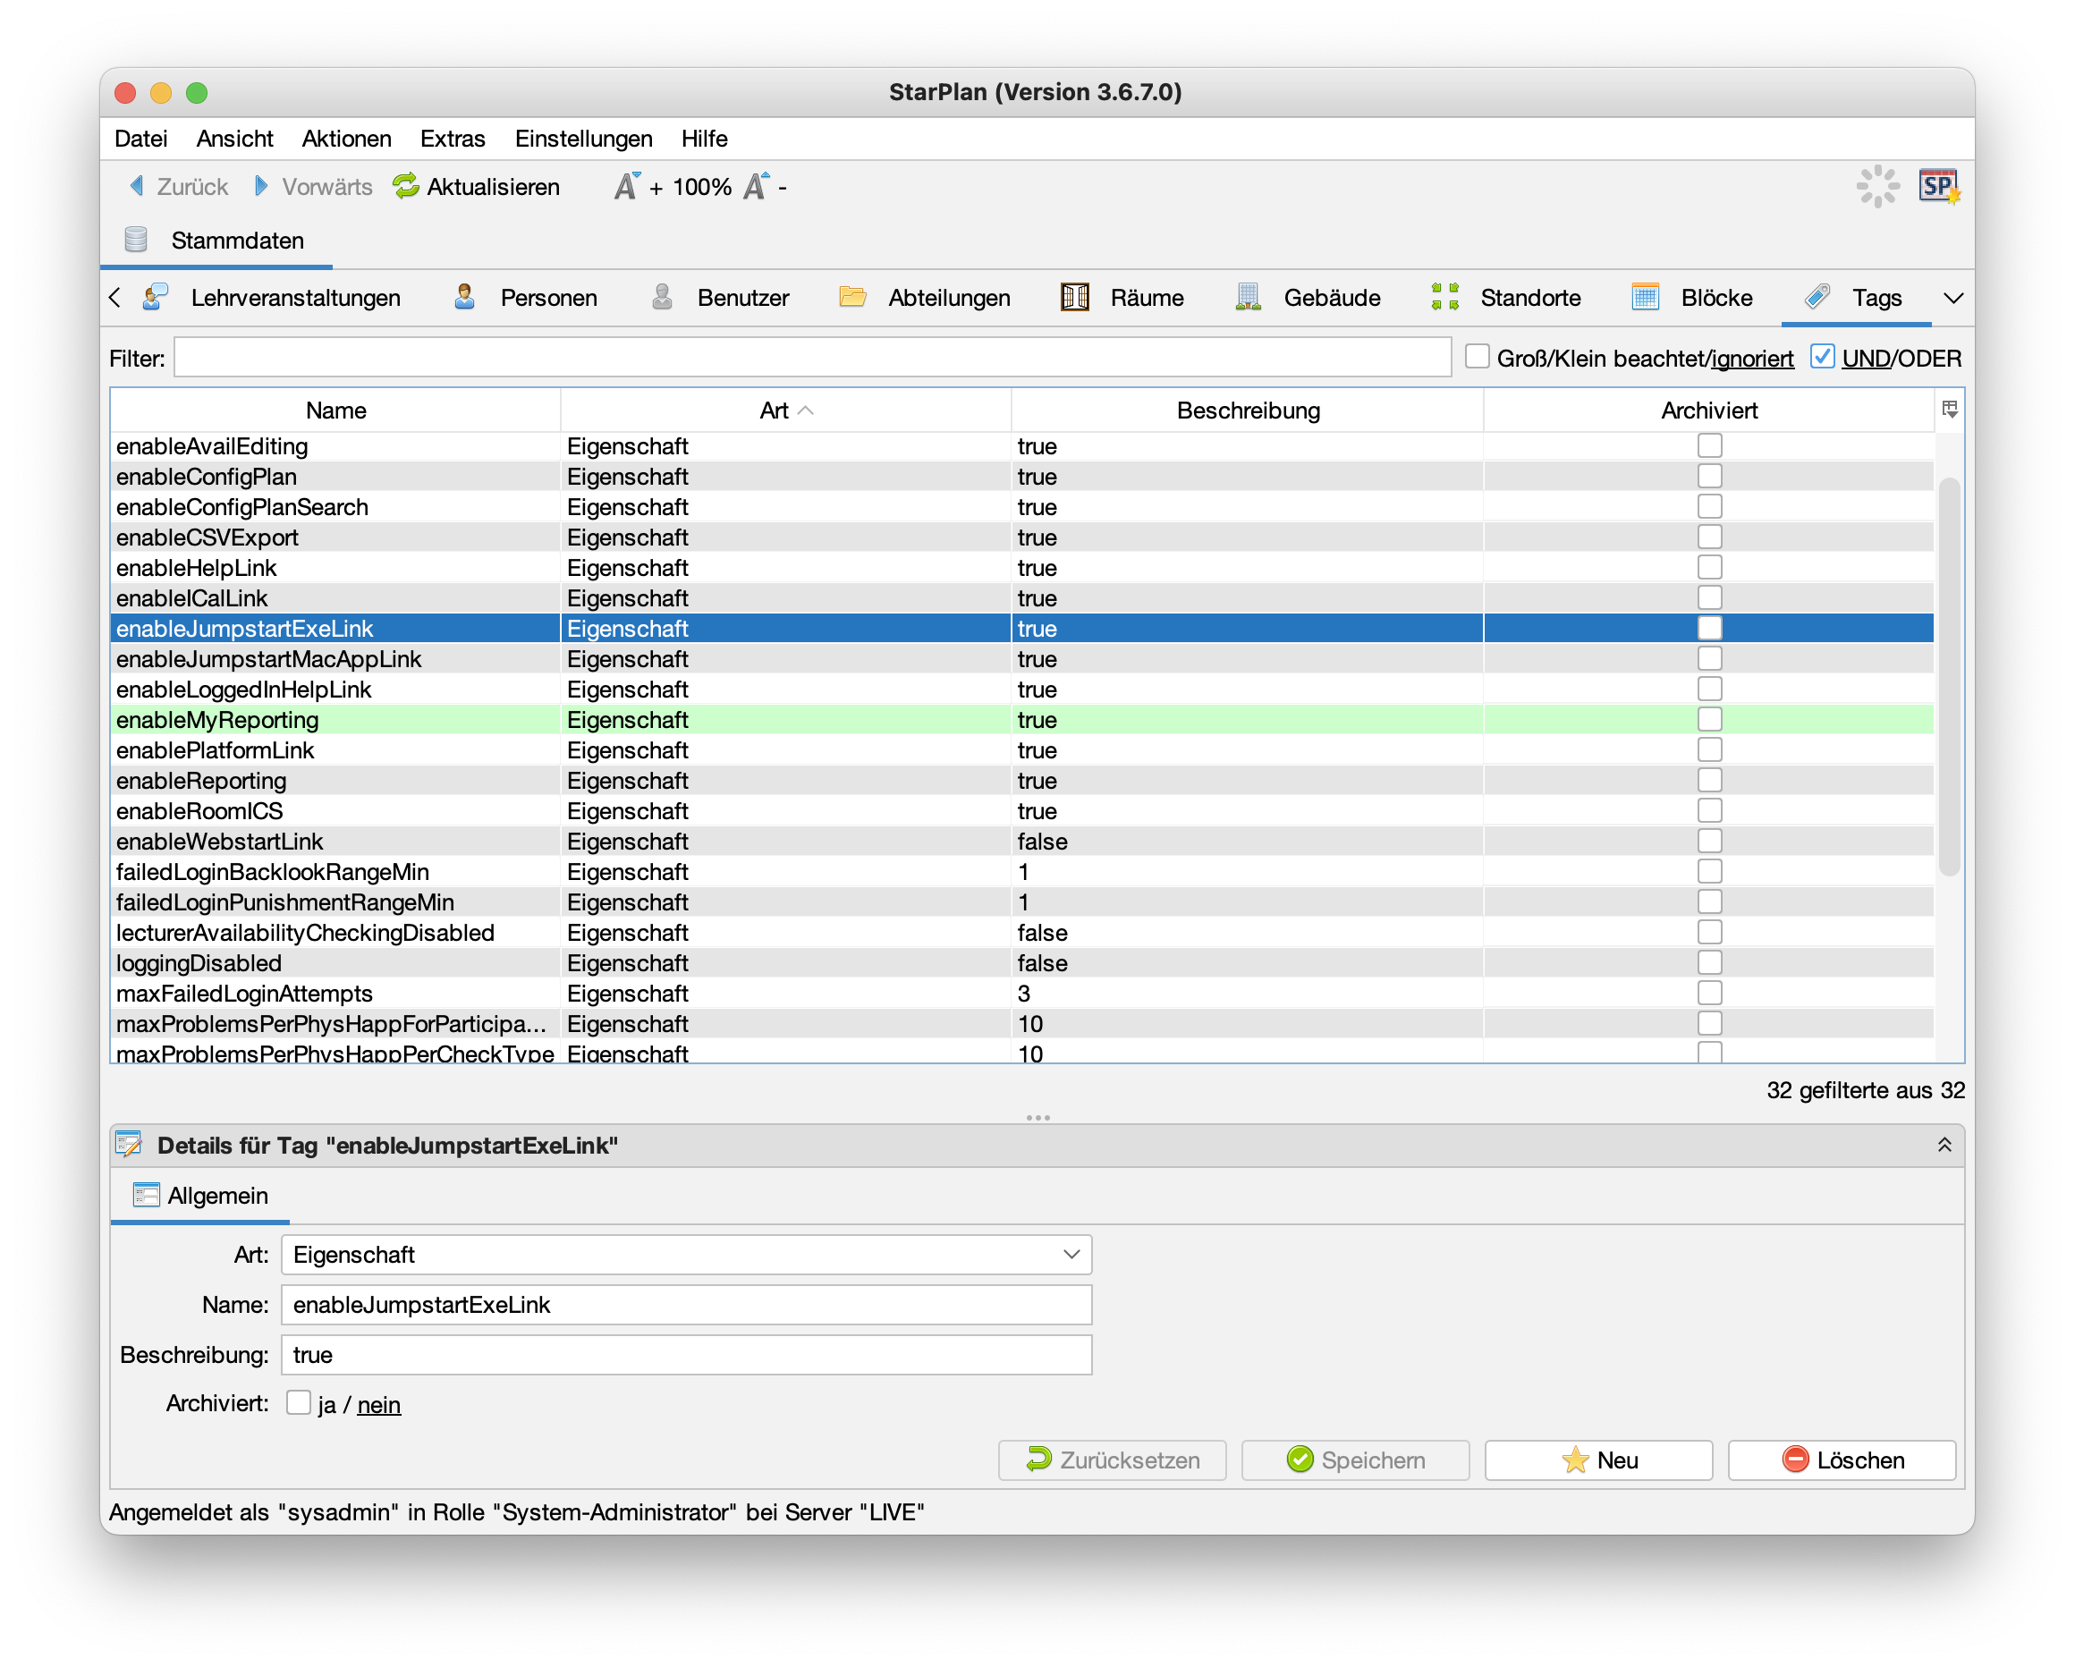Click into the Filter text field

[x=811, y=357]
